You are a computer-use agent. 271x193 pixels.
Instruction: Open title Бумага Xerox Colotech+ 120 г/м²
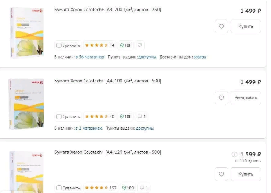pos(107,152)
